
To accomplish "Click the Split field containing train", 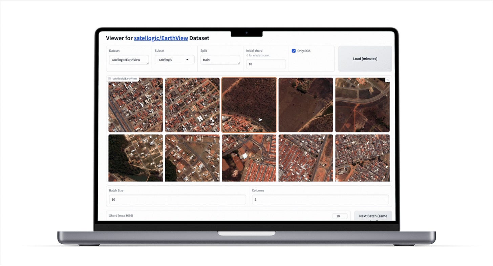I will [220, 60].
